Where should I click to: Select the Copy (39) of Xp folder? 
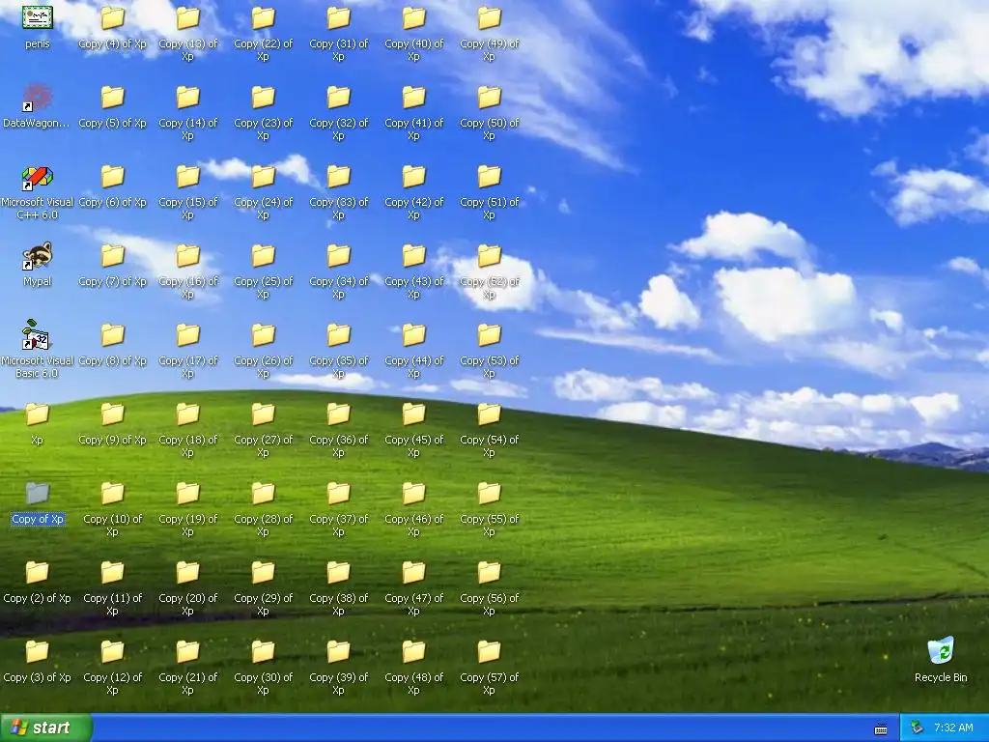339,652
